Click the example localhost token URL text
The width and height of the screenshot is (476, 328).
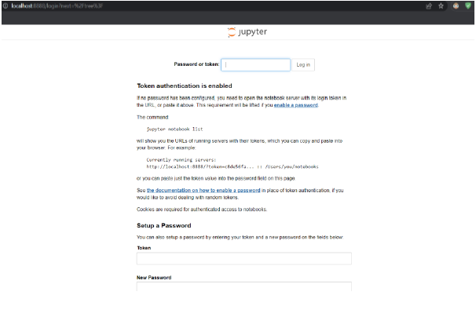233,166
